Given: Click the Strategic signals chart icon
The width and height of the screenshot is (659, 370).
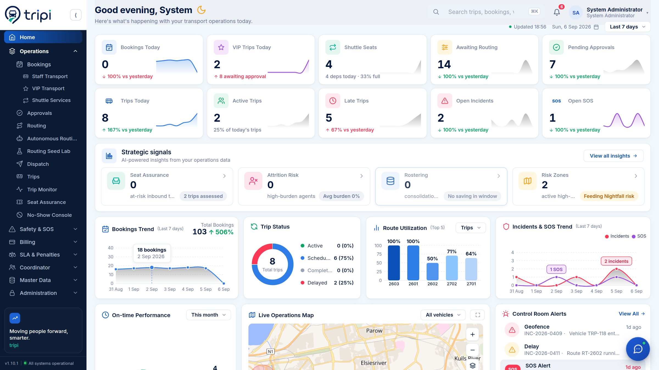Looking at the screenshot, I should (109, 156).
